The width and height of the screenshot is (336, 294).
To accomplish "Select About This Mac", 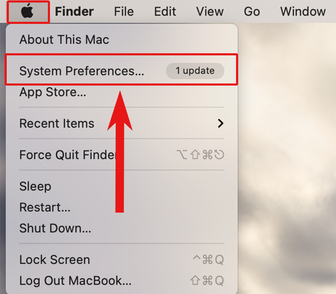I will [x=122, y=39].
